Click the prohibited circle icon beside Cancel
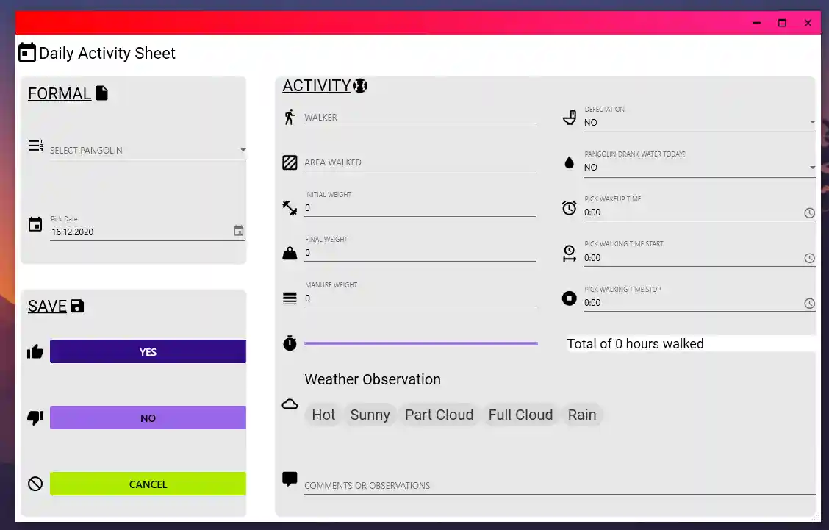The height and width of the screenshot is (530, 829). (x=35, y=484)
